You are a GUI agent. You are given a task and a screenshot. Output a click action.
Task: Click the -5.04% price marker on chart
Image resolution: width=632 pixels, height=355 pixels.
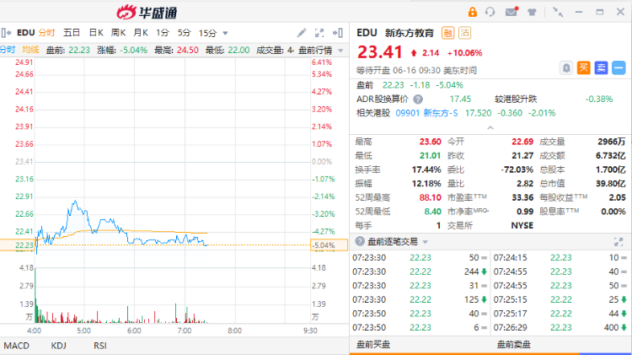pos(329,245)
